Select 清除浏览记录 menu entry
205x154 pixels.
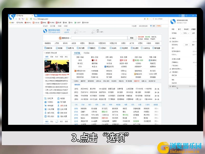point(183,69)
